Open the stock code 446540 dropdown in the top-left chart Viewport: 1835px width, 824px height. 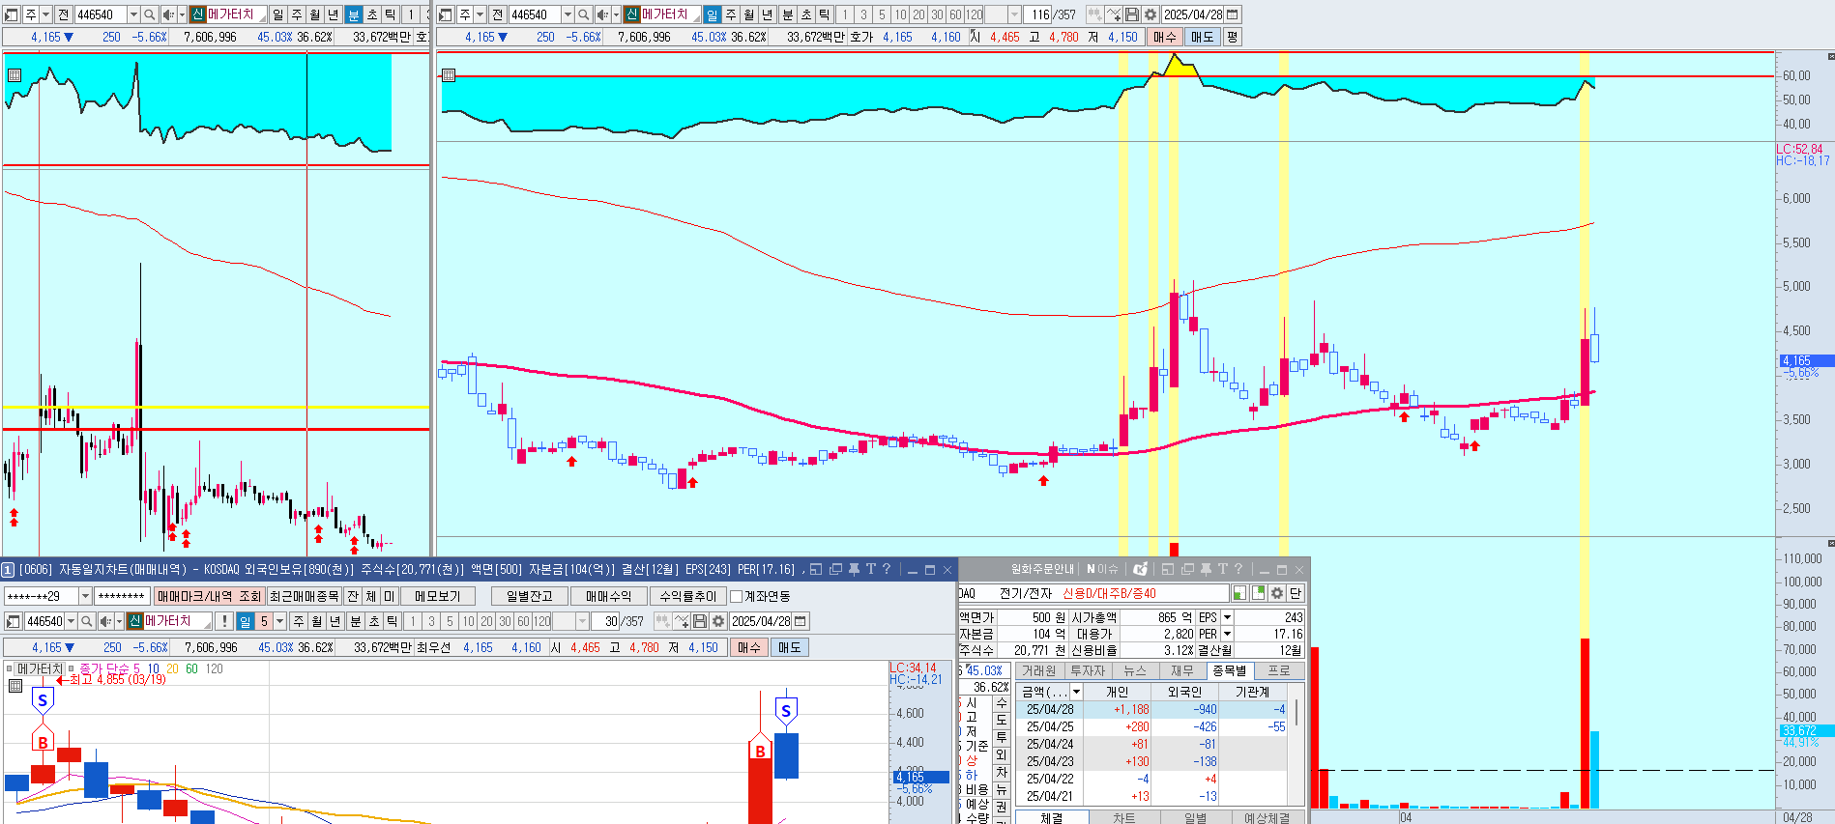[133, 14]
